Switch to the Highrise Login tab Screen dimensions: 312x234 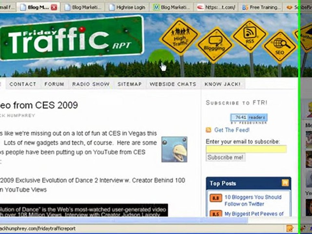128,7
